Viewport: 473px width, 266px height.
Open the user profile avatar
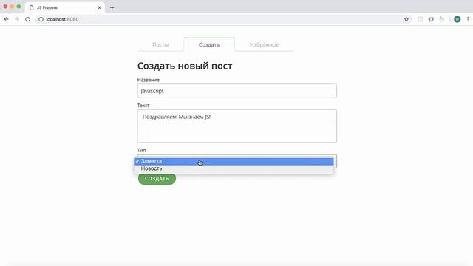pyautogui.click(x=457, y=19)
